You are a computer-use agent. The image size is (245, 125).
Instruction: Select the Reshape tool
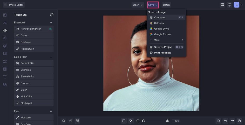[x=34, y=42]
